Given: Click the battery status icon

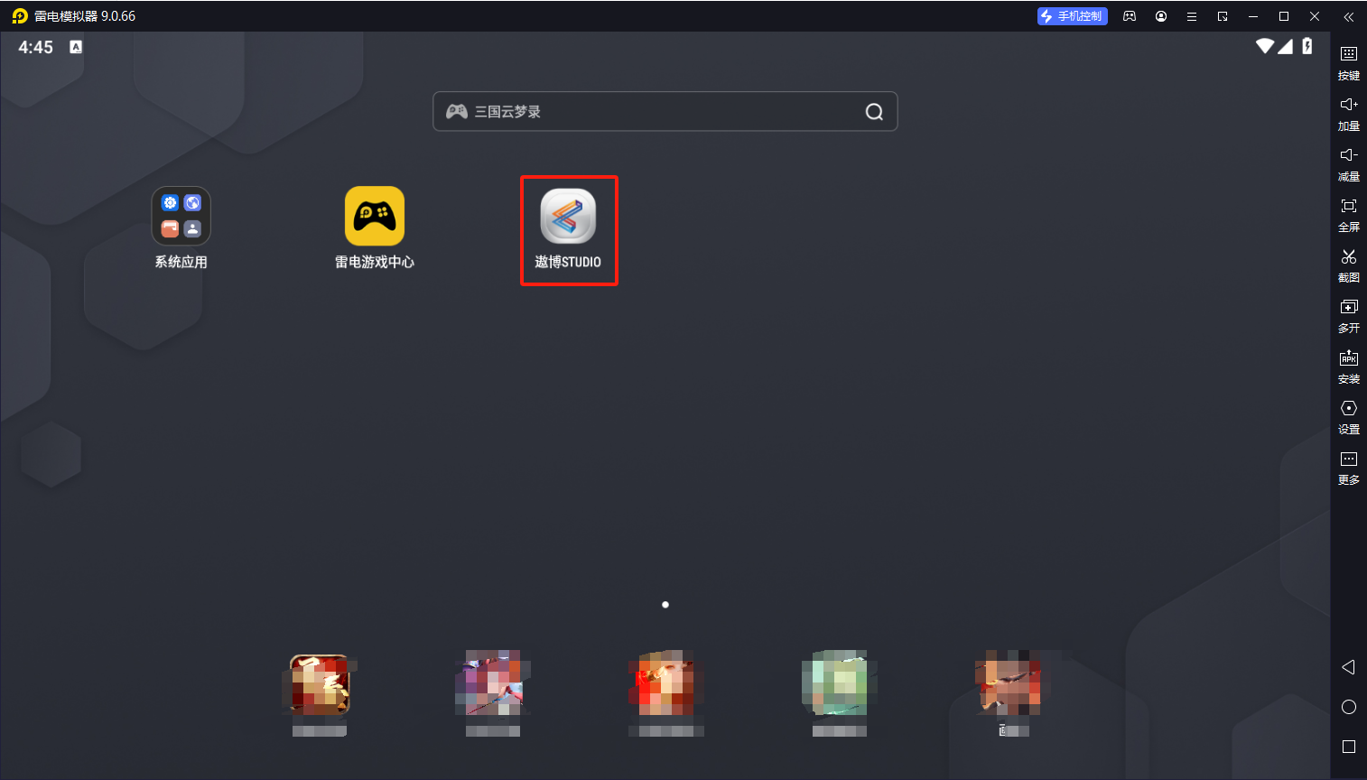Looking at the screenshot, I should coord(1307,46).
